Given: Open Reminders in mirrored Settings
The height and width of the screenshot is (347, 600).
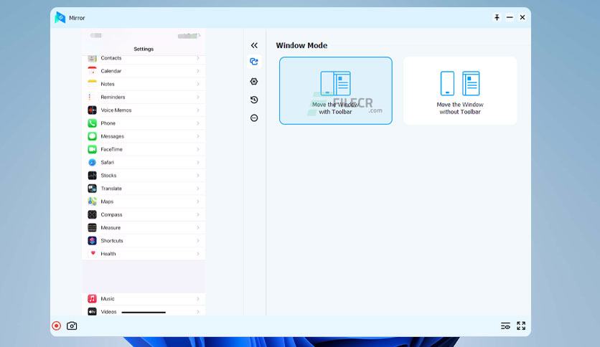Looking at the screenshot, I should [x=144, y=97].
